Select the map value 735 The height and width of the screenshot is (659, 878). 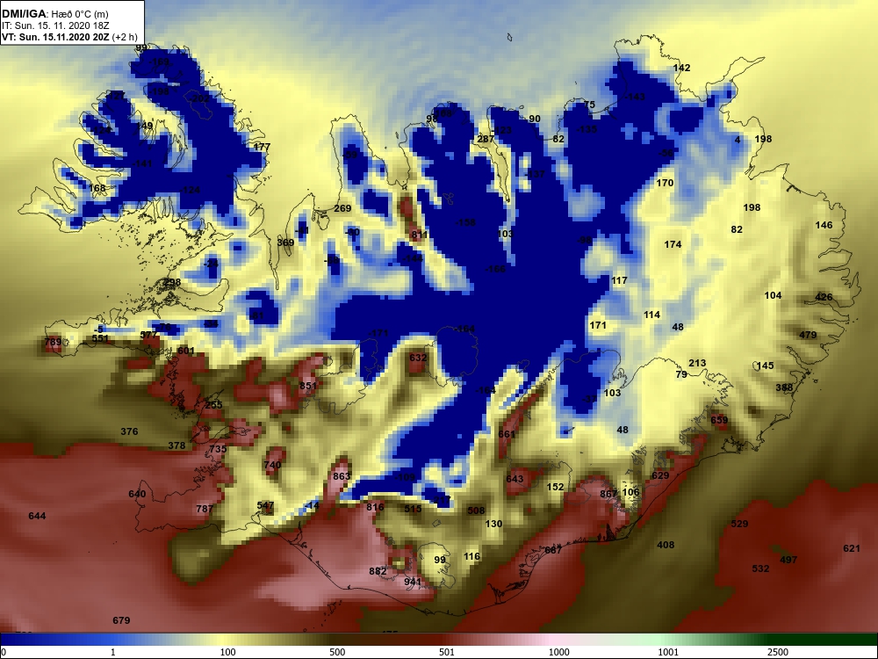point(217,449)
